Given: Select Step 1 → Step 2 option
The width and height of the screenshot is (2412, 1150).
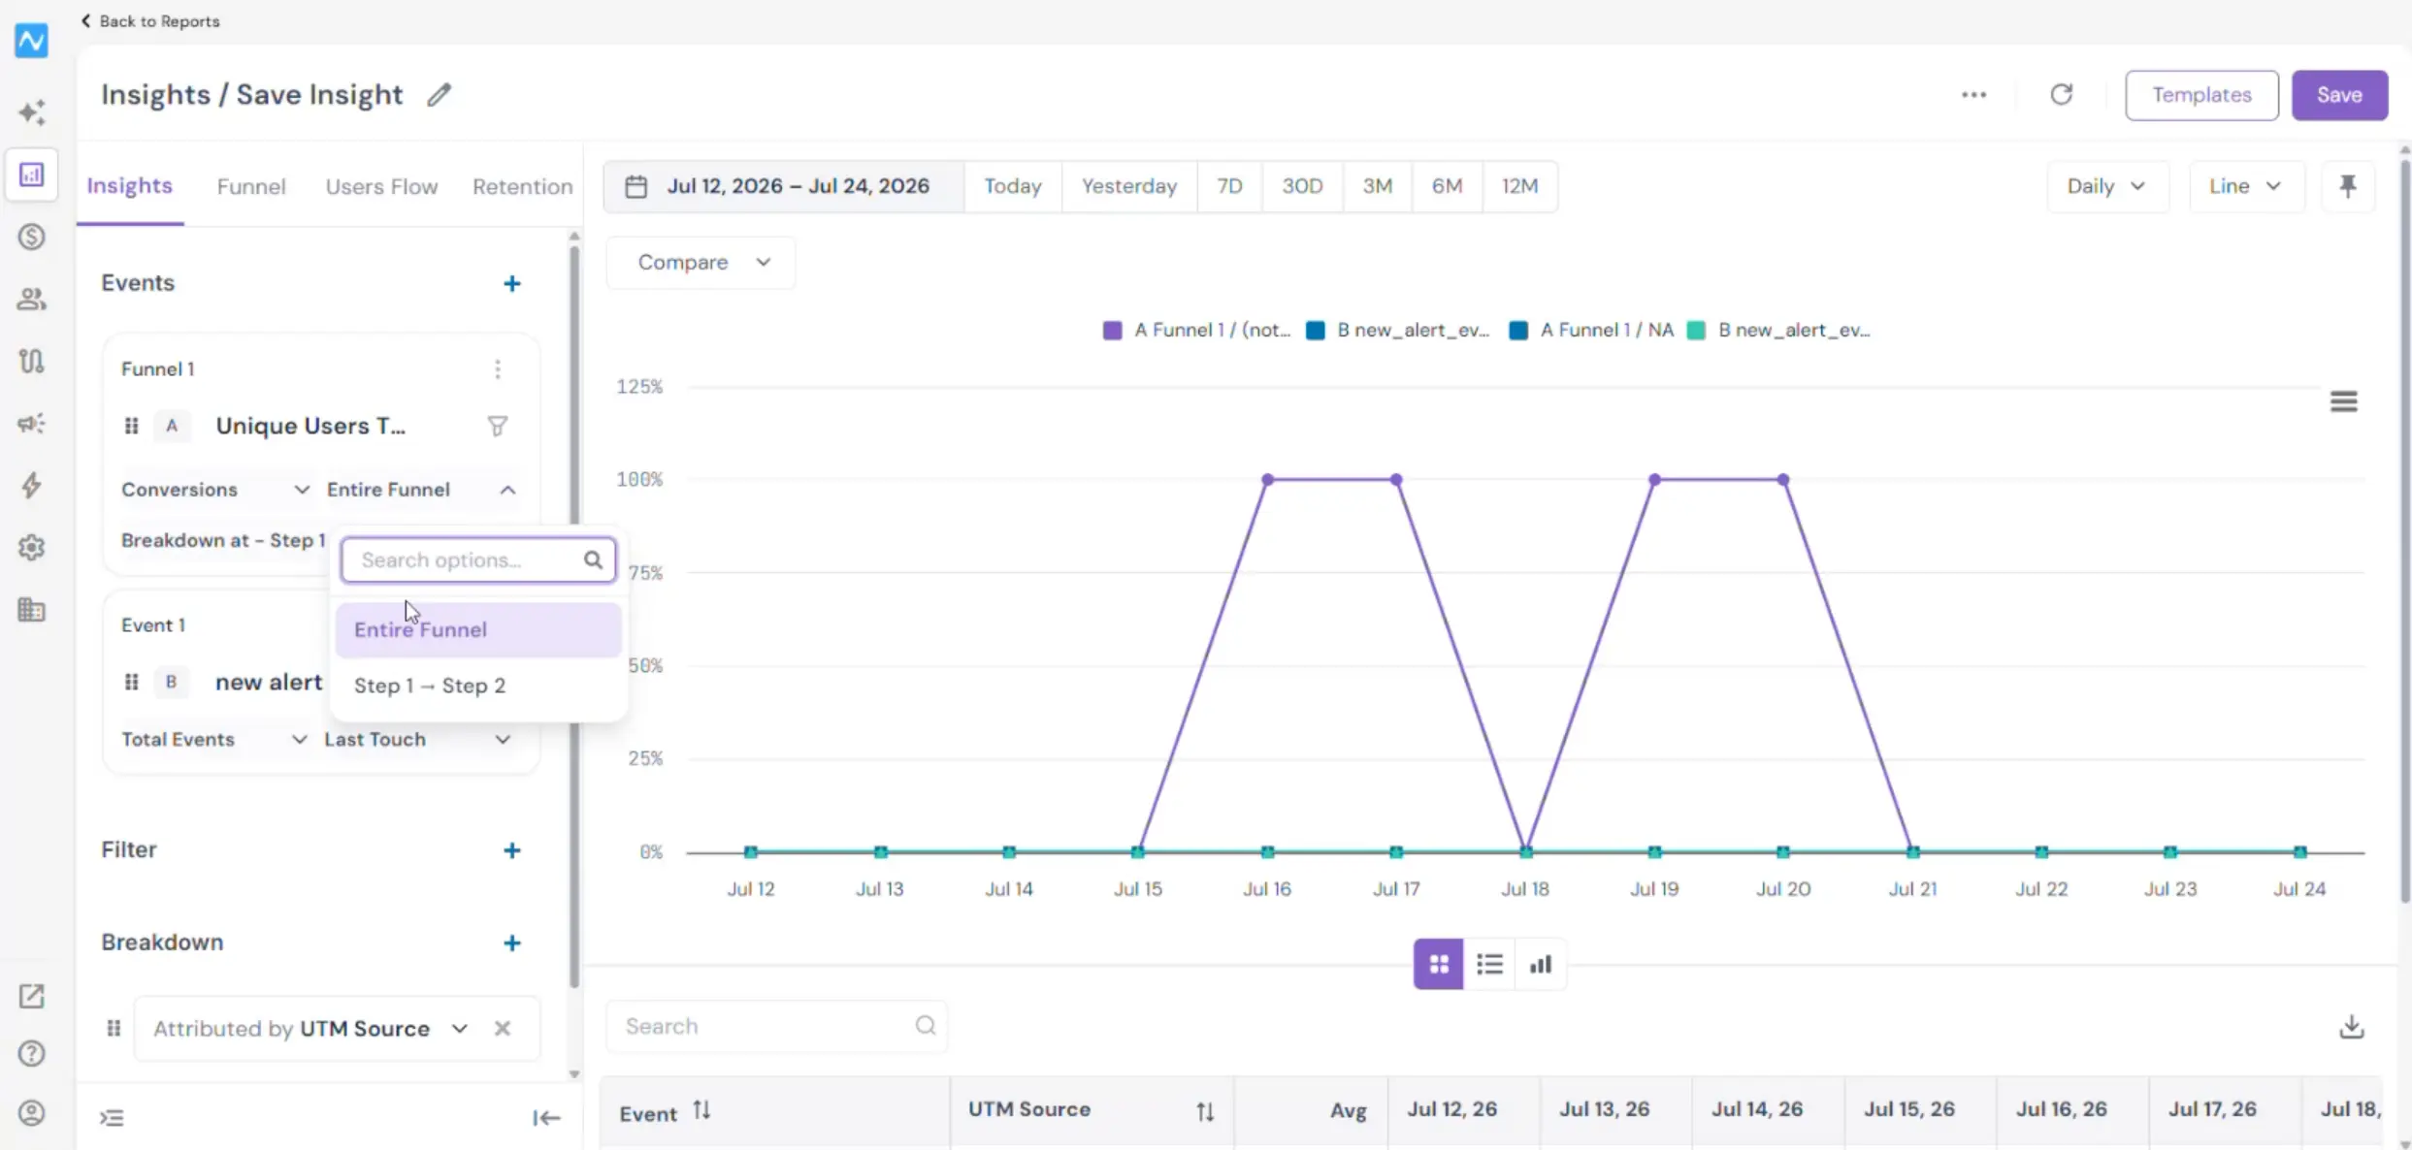Looking at the screenshot, I should pos(478,686).
